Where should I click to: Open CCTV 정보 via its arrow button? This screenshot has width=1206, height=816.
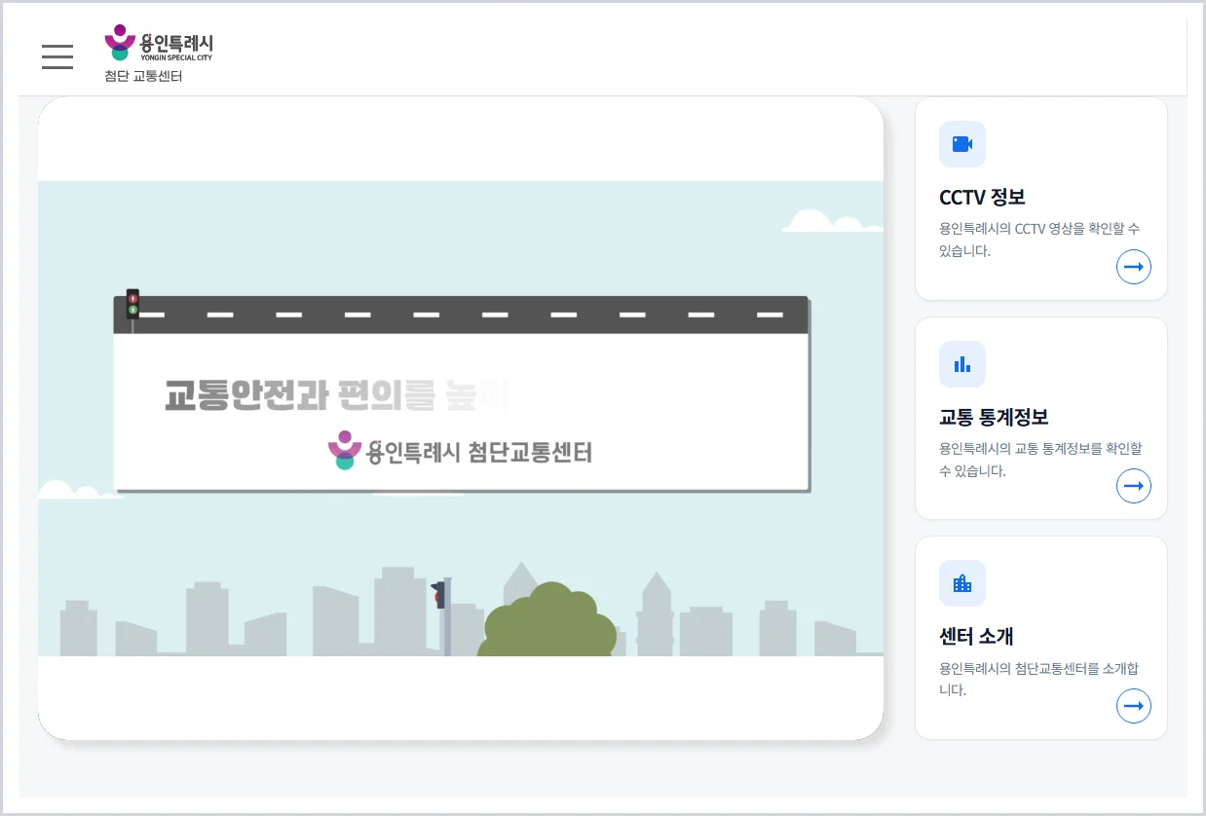(1134, 267)
